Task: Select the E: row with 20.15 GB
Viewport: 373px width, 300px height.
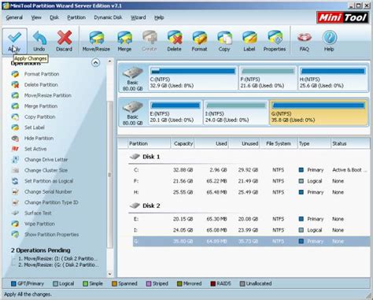Action: pos(251,219)
